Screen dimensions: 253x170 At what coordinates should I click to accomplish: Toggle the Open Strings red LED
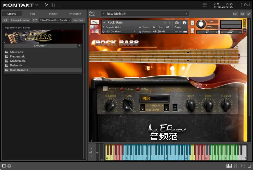122,89
